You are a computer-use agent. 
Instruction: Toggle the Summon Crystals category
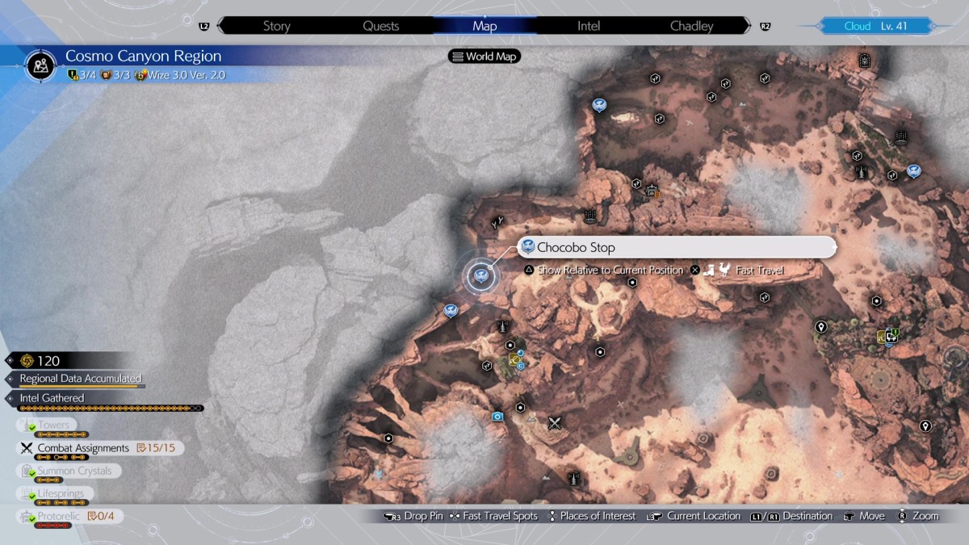coord(68,471)
